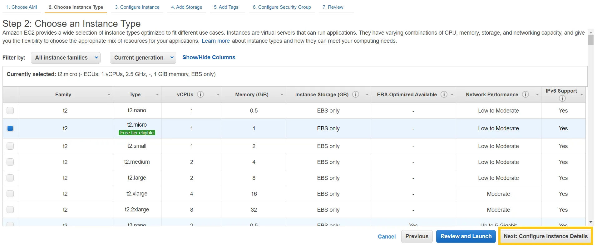Click the Previous button

(417, 236)
